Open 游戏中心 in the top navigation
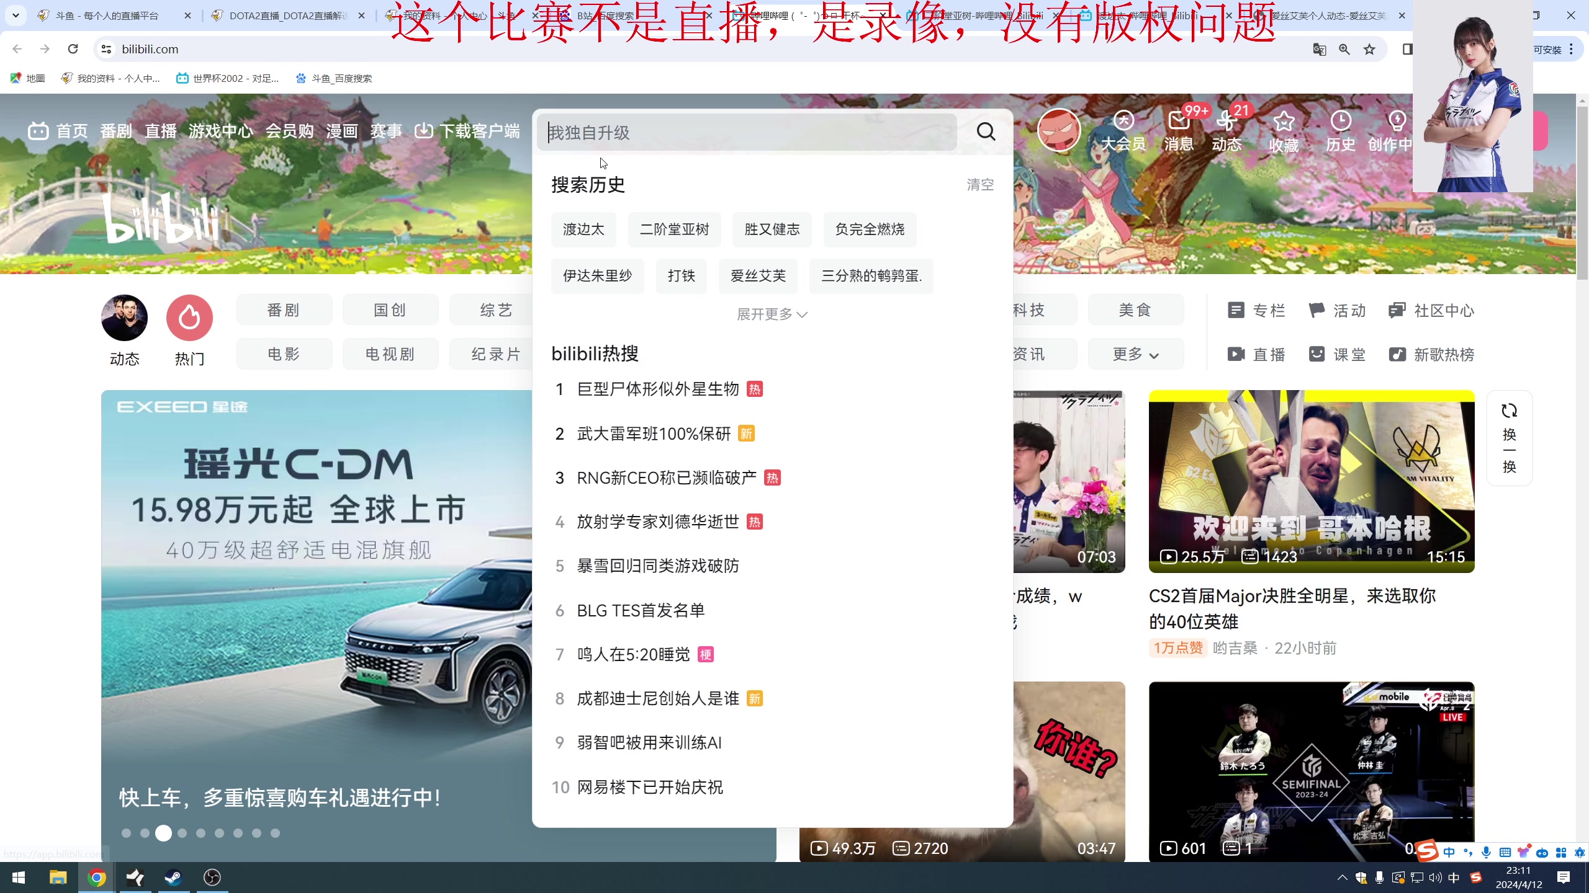 point(221,131)
